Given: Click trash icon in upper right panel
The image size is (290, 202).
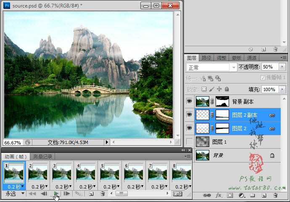Looking at the screenshot, I should (x=275, y=49).
